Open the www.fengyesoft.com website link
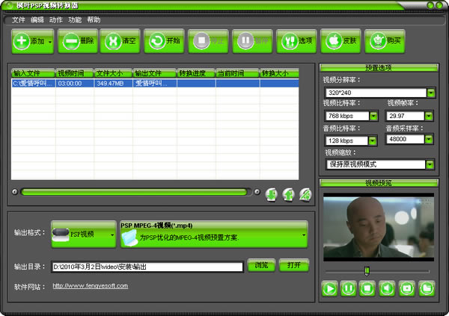This screenshot has height=316, width=449. pyautogui.click(x=85, y=285)
